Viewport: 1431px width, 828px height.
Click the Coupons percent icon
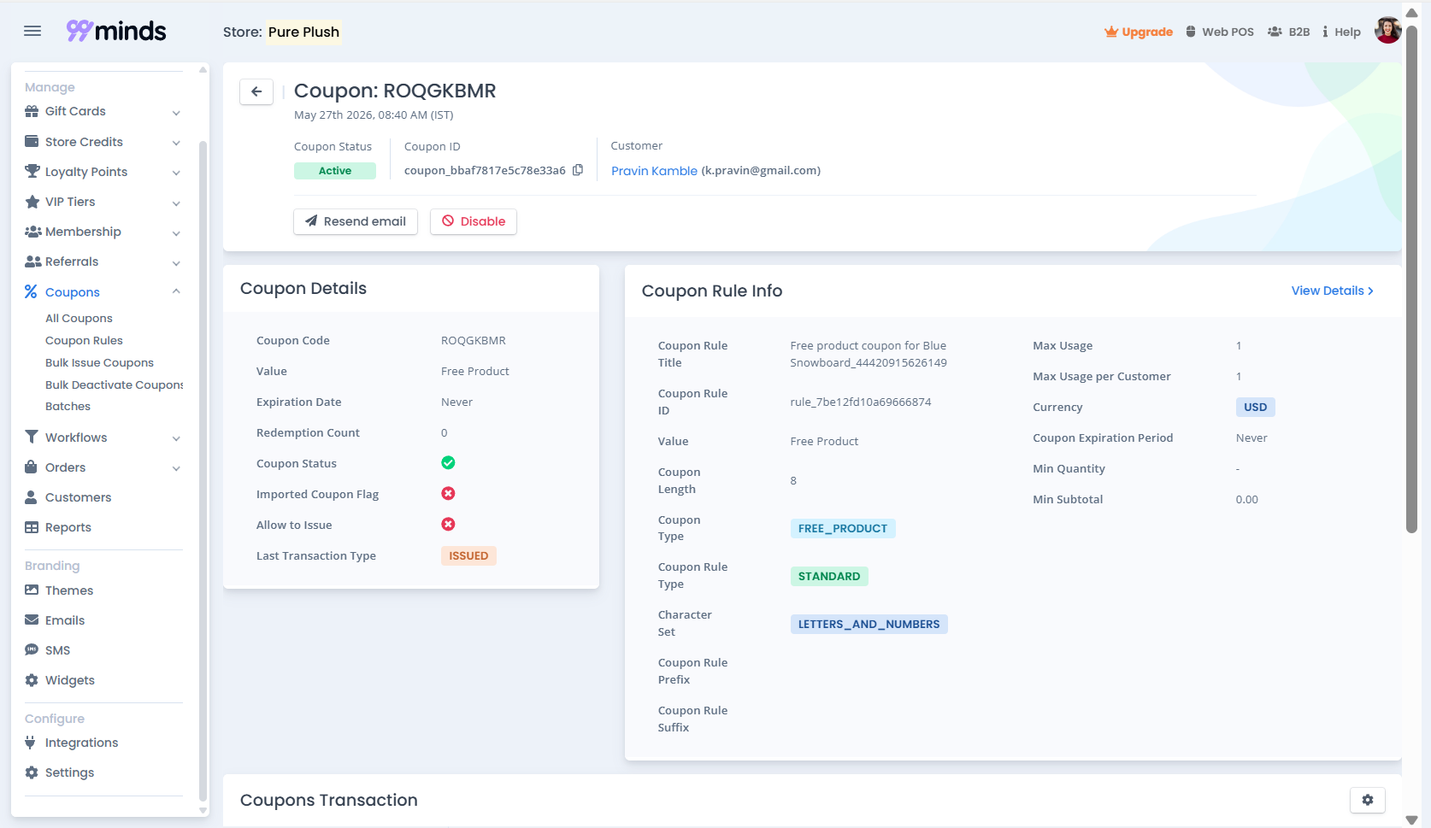[x=31, y=291]
